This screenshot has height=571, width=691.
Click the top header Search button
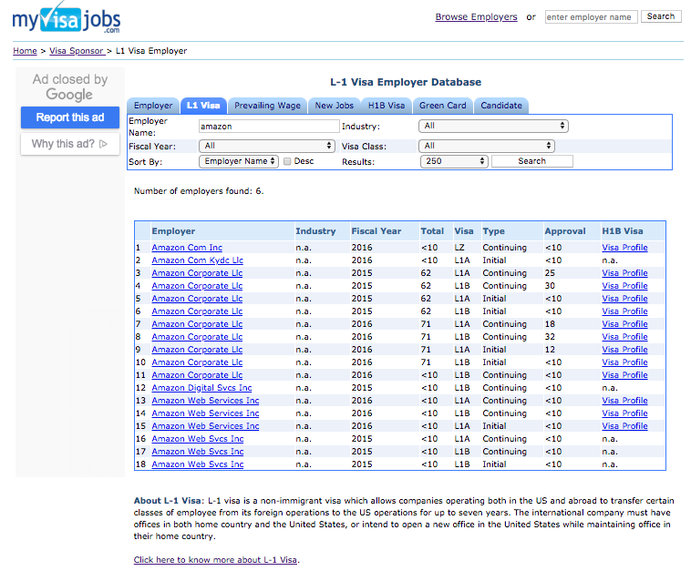[x=661, y=16]
